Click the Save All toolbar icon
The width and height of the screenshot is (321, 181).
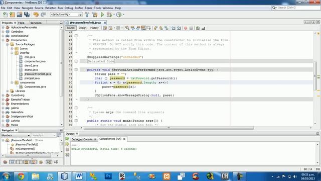coord(27,15)
